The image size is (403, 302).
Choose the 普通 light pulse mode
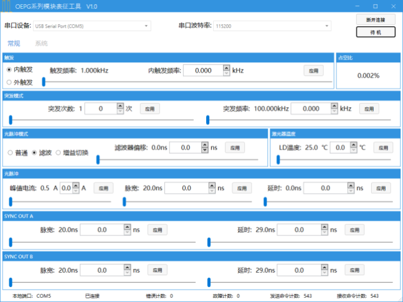pyautogui.click(x=10, y=153)
